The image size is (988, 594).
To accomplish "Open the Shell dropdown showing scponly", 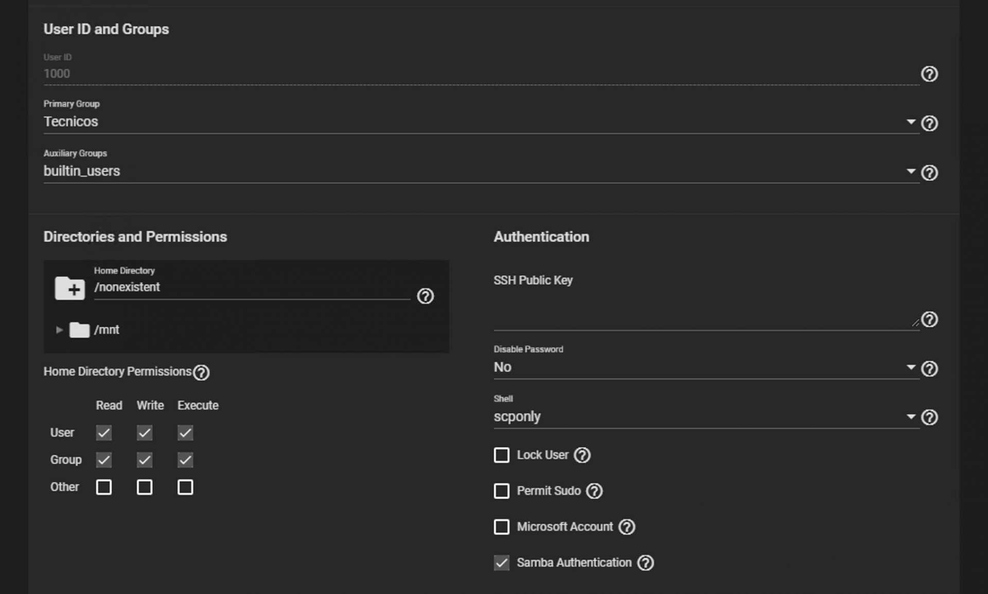I will tap(706, 417).
